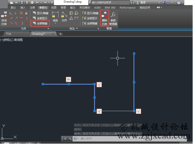Choose the Equal constraint icon

click(x=26, y=23)
